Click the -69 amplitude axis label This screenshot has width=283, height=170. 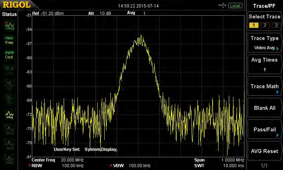click(29, 100)
